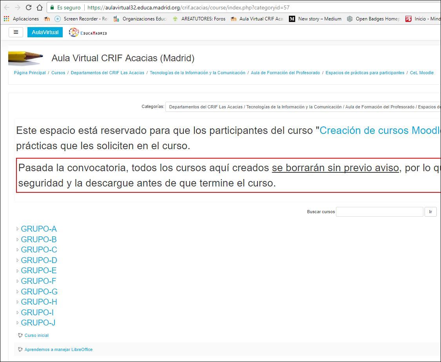Click the Curso inicial course icon
This screenshot has height=362, width=441.
(20, 335)
